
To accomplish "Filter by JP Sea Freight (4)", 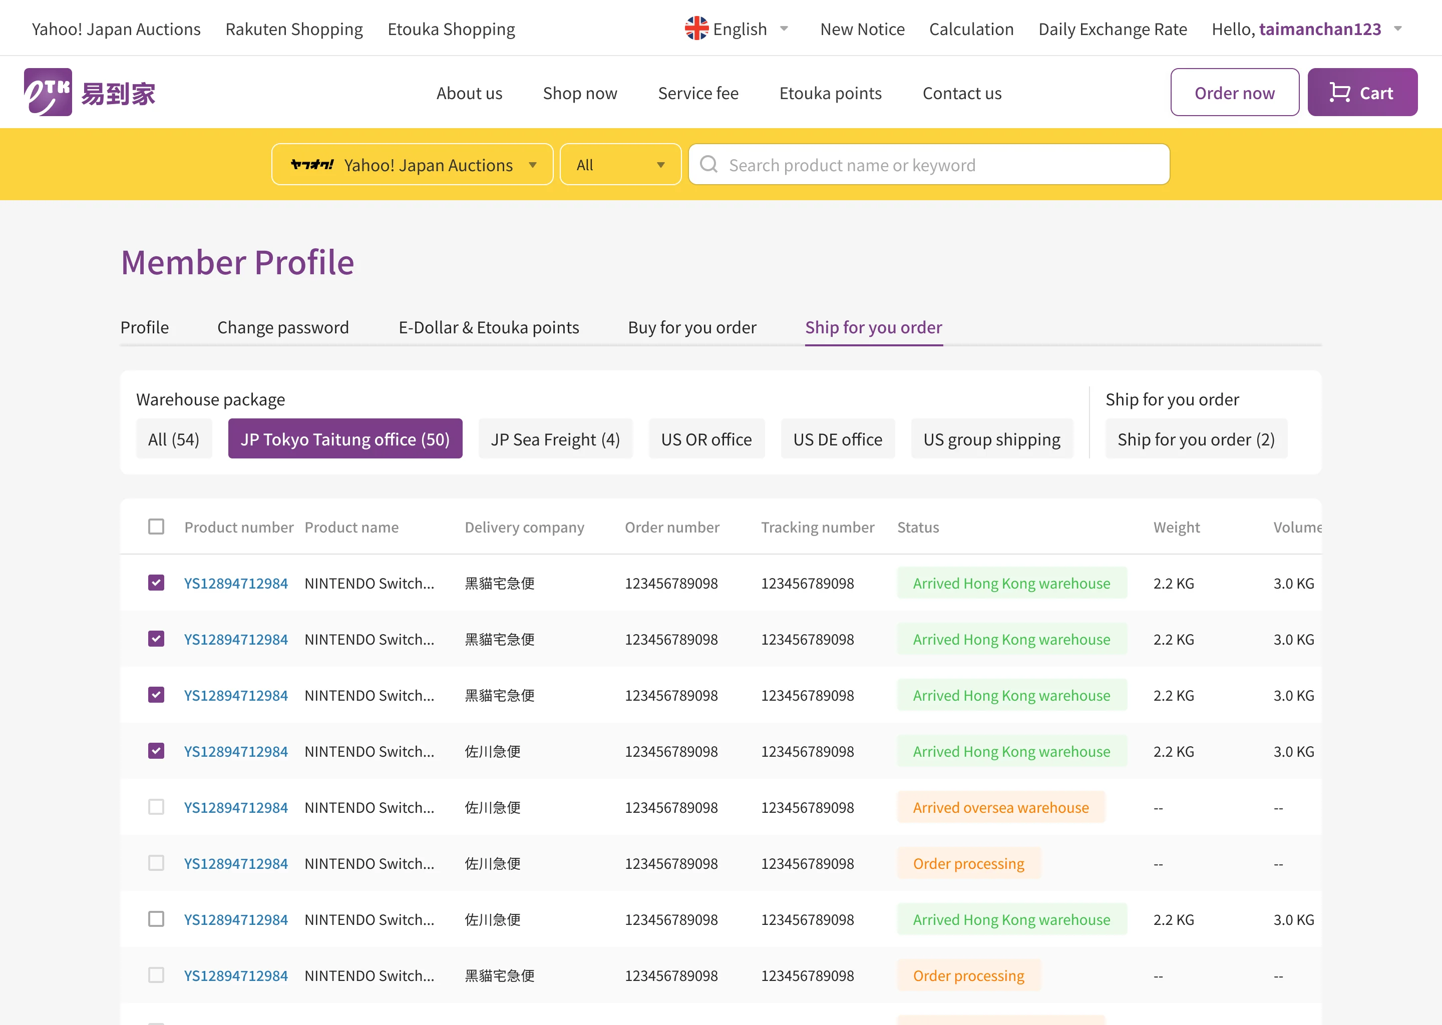I will (x=555, y=438).
